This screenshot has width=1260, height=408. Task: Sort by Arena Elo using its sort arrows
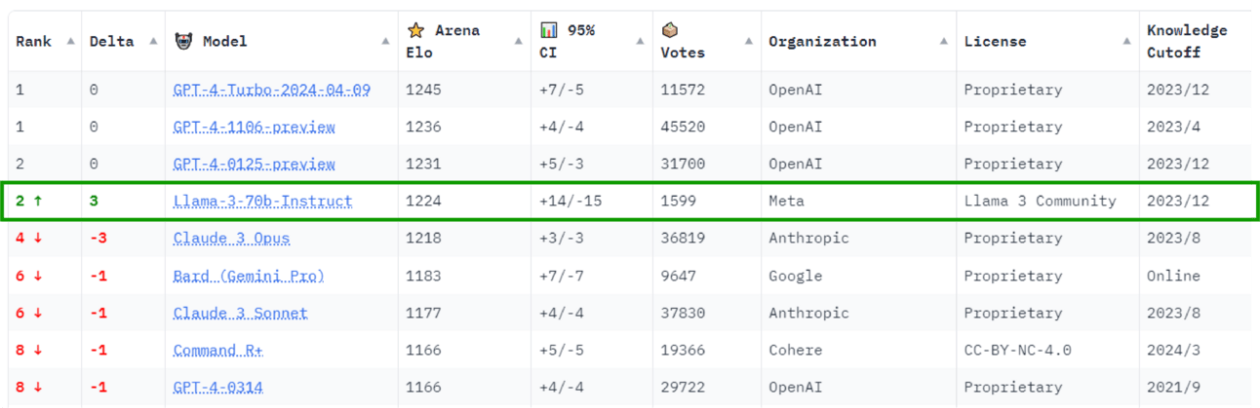click(x=520, y=41)
